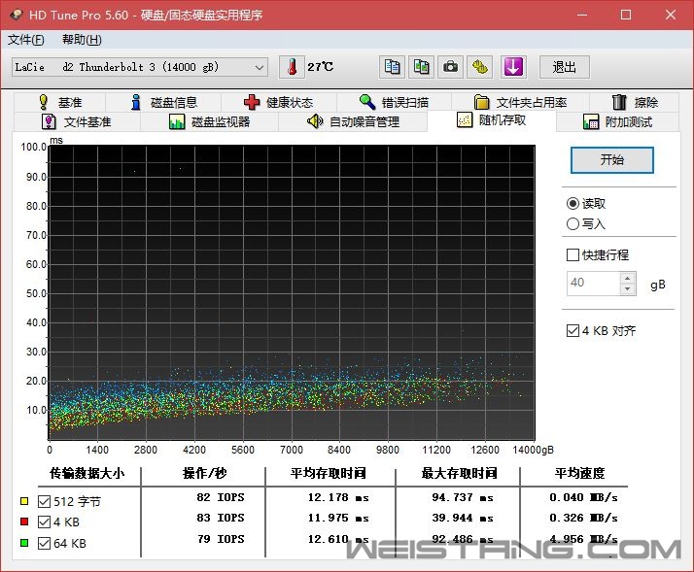This screenshot has width=694, height=572.
Task: Open the 健康状态 tab
Action: coord(279,102)
